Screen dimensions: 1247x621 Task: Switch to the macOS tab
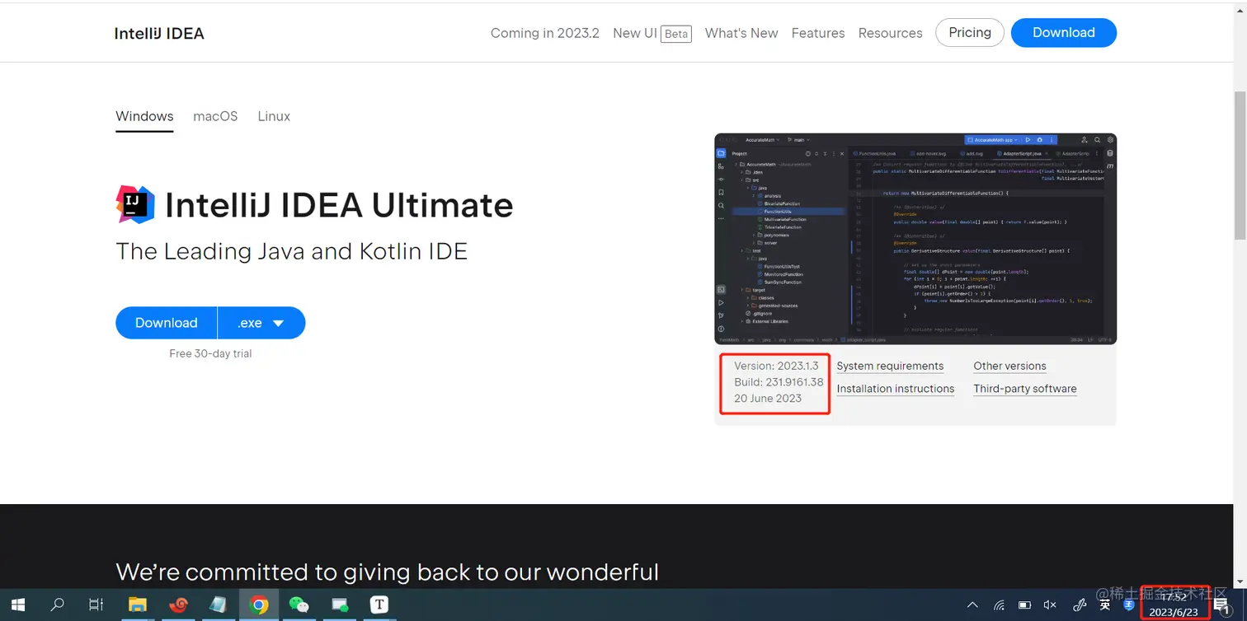point(215,116)
